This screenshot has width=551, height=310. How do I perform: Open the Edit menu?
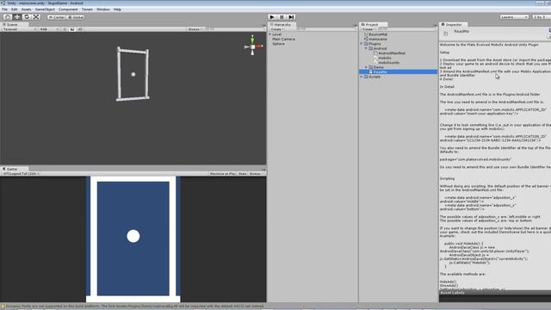click(14, 9)
